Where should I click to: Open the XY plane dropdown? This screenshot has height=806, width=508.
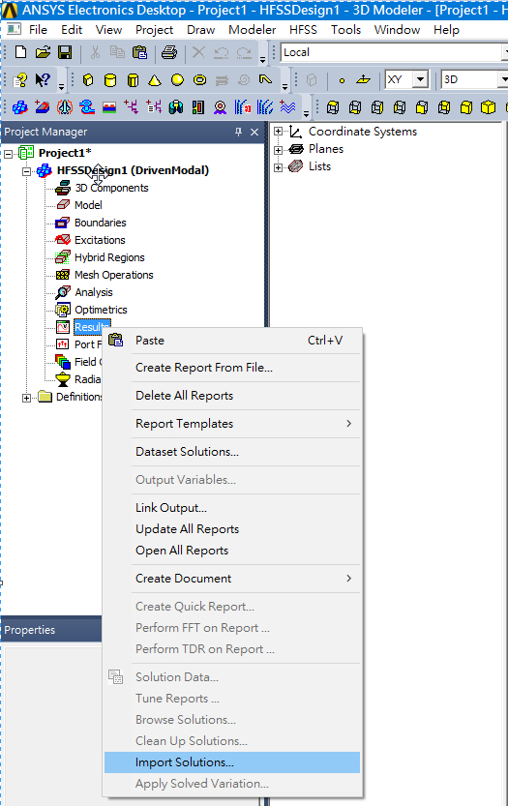click(421, 79)
